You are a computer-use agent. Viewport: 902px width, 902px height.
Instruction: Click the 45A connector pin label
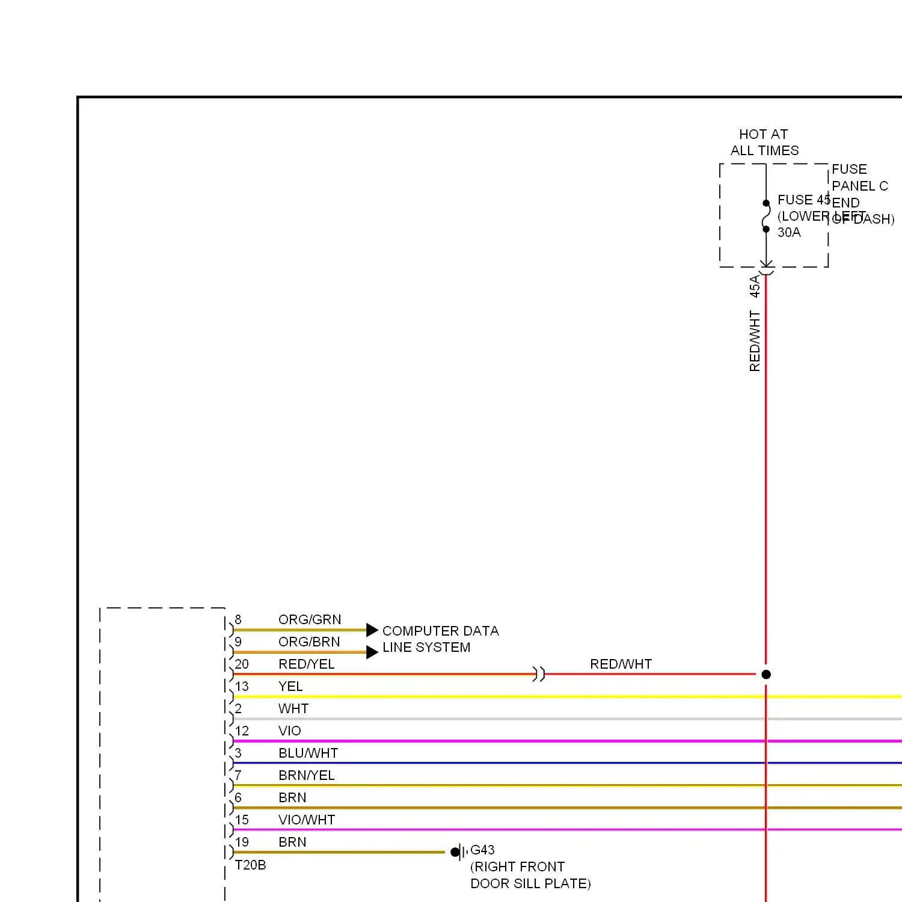click(x=755, y=286)
